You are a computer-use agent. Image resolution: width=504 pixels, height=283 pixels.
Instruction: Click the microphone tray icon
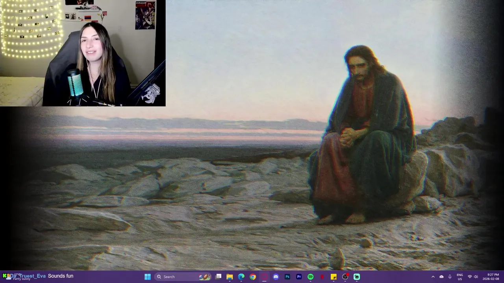point(450,277)
